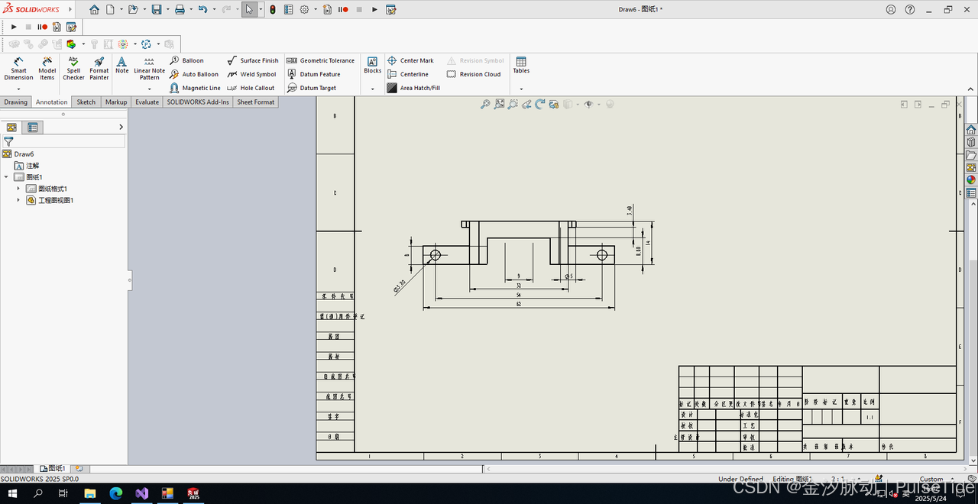This screenshot has height=504, width=978.
Task: Add a Surface Finish symbol
Action: point(253,60)
